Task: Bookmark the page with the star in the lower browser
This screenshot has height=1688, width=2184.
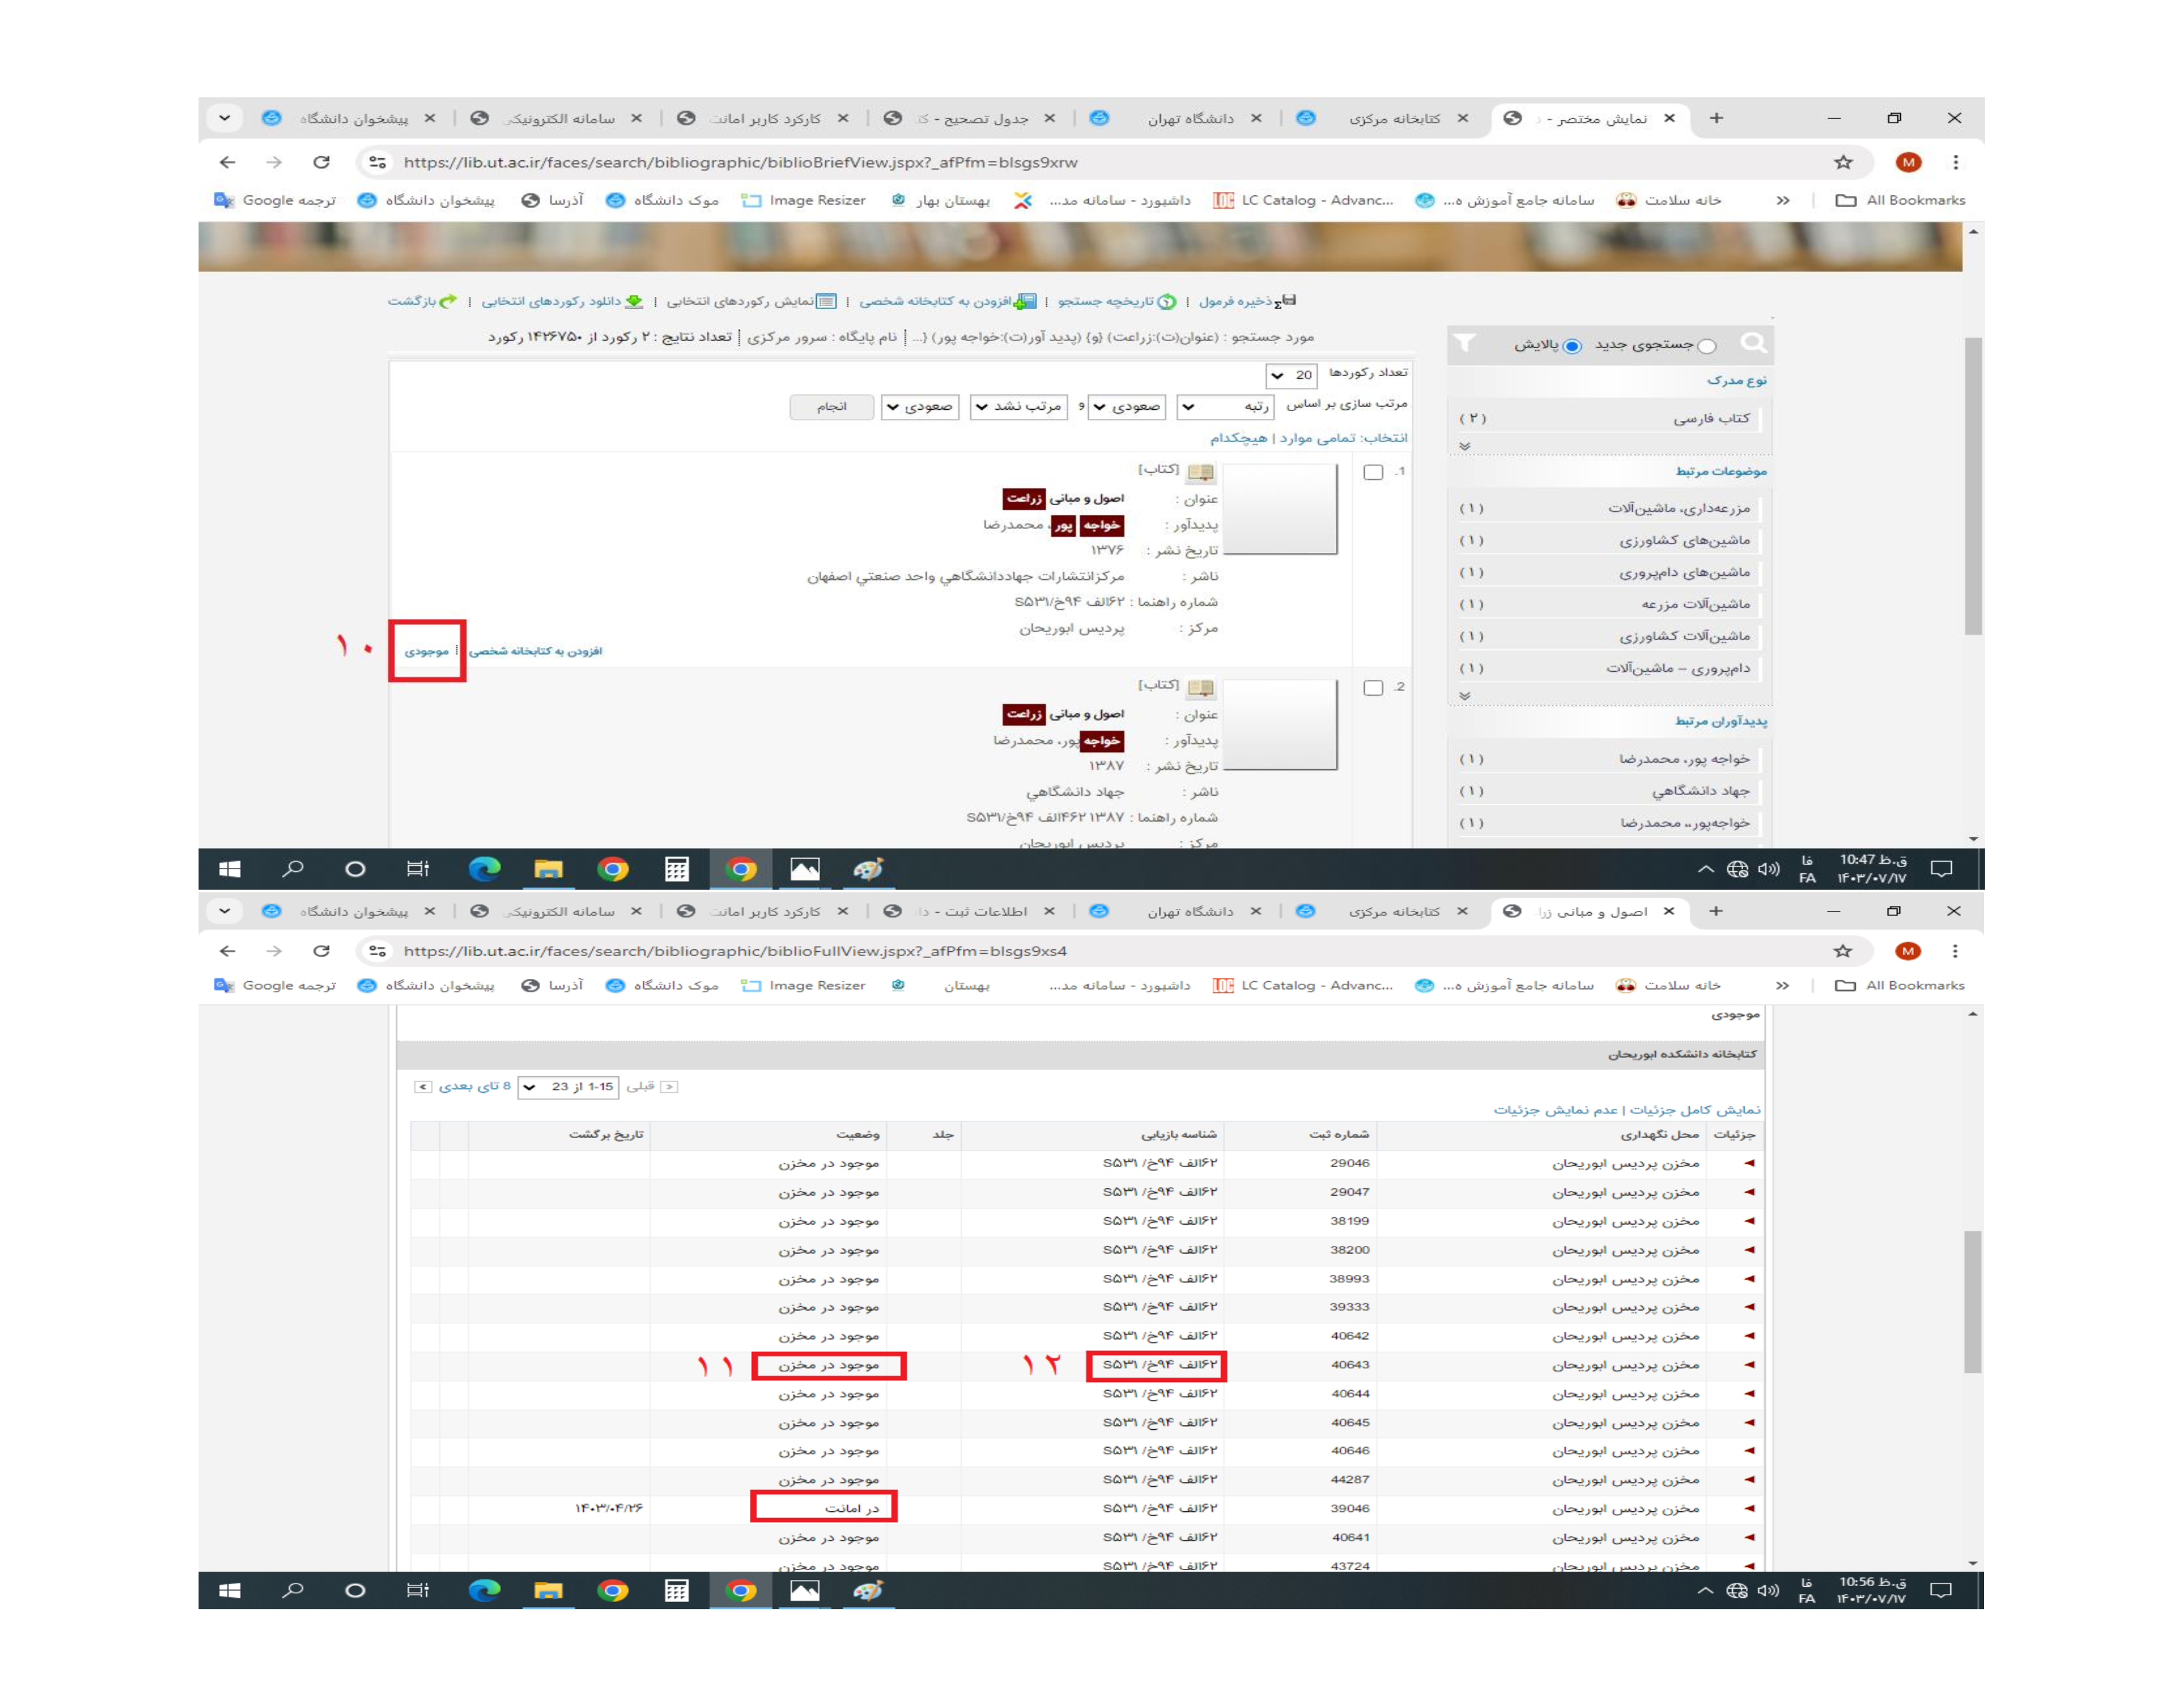Action: click(1843, 951)
